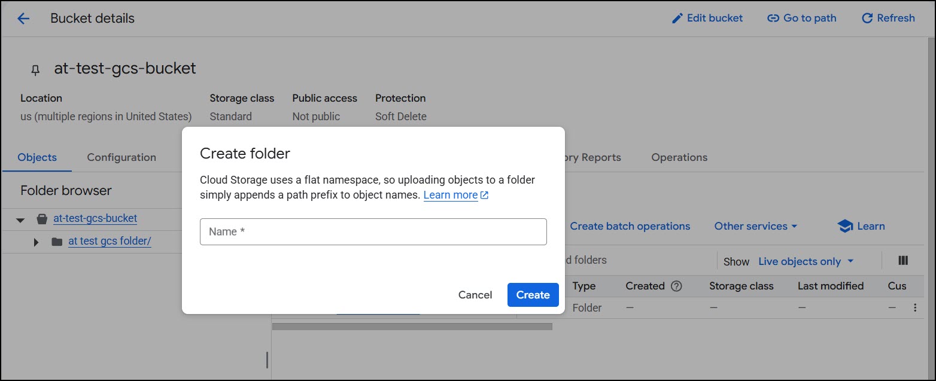
Task: Switch to the Operations tab
Action: (679, 157)
